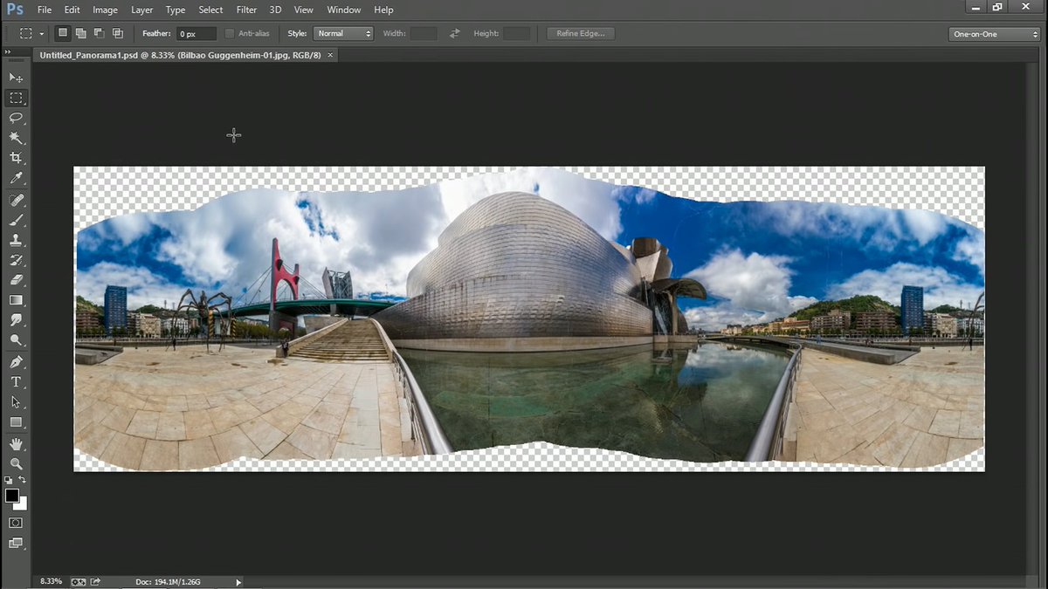Open the Filter menu

coord(246,10)
